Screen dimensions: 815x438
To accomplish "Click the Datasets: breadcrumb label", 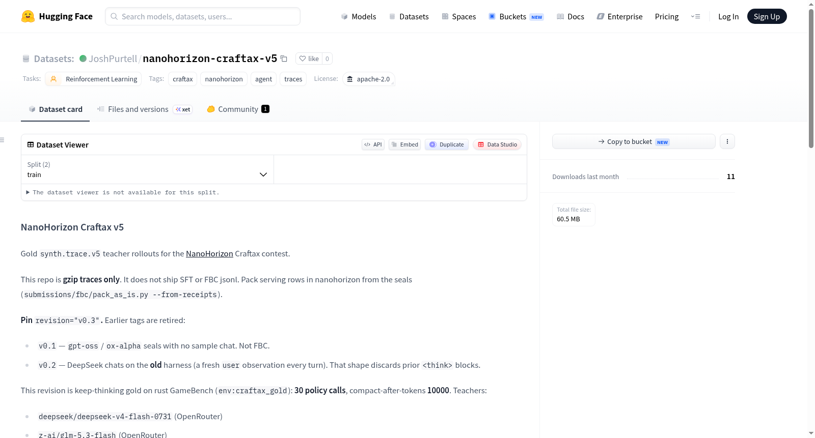I will tap(54, 59).
